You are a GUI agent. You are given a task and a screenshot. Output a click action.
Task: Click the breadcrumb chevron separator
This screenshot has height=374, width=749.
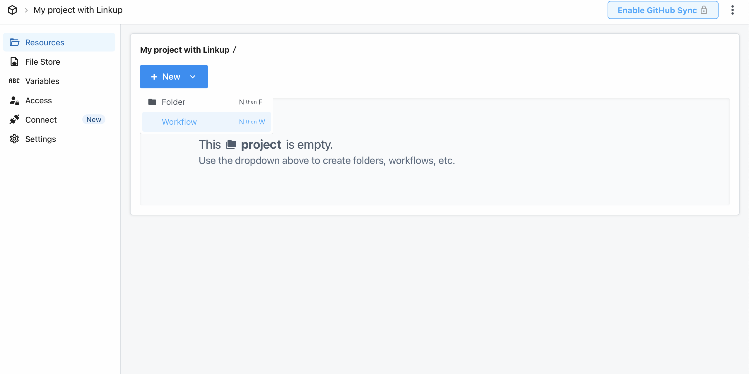(x=26, y=10)
